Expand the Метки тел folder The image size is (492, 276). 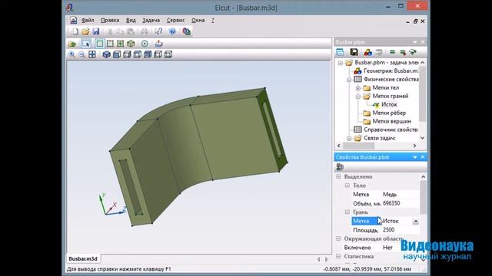(358, 88)
